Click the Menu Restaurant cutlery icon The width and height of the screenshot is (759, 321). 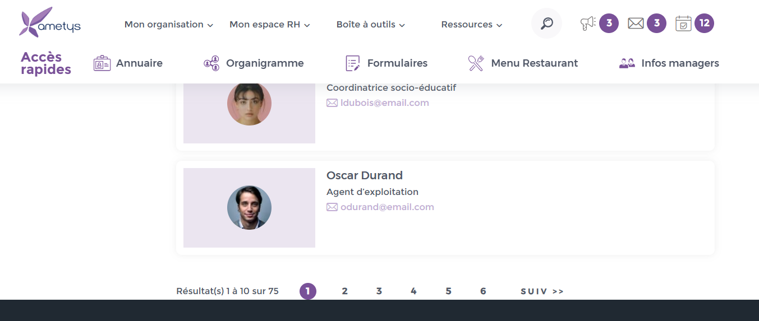[476, 63]
